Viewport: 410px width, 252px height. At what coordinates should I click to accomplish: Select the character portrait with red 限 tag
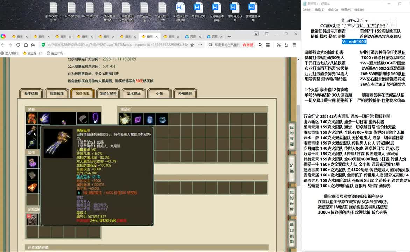coord(32,219)
